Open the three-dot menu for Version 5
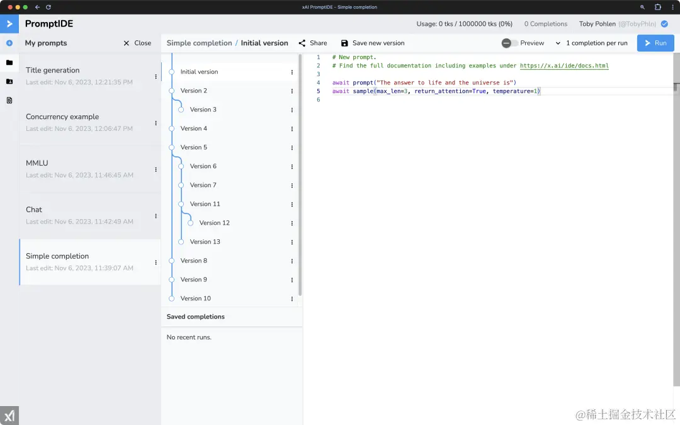 coord(292,147)
